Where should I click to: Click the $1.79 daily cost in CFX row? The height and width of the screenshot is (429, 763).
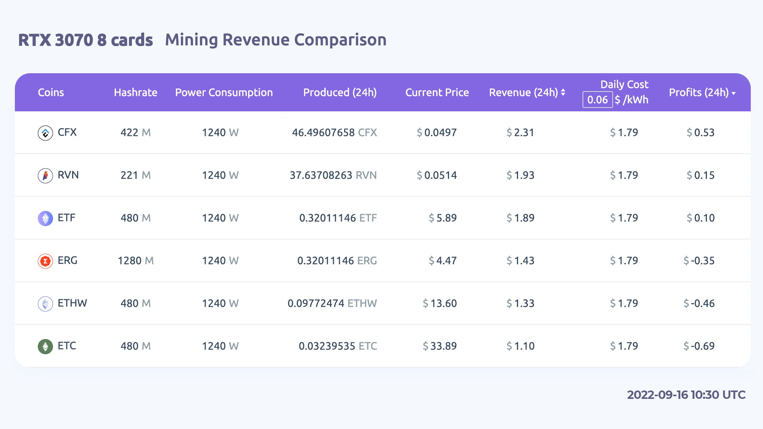point(624,132)
